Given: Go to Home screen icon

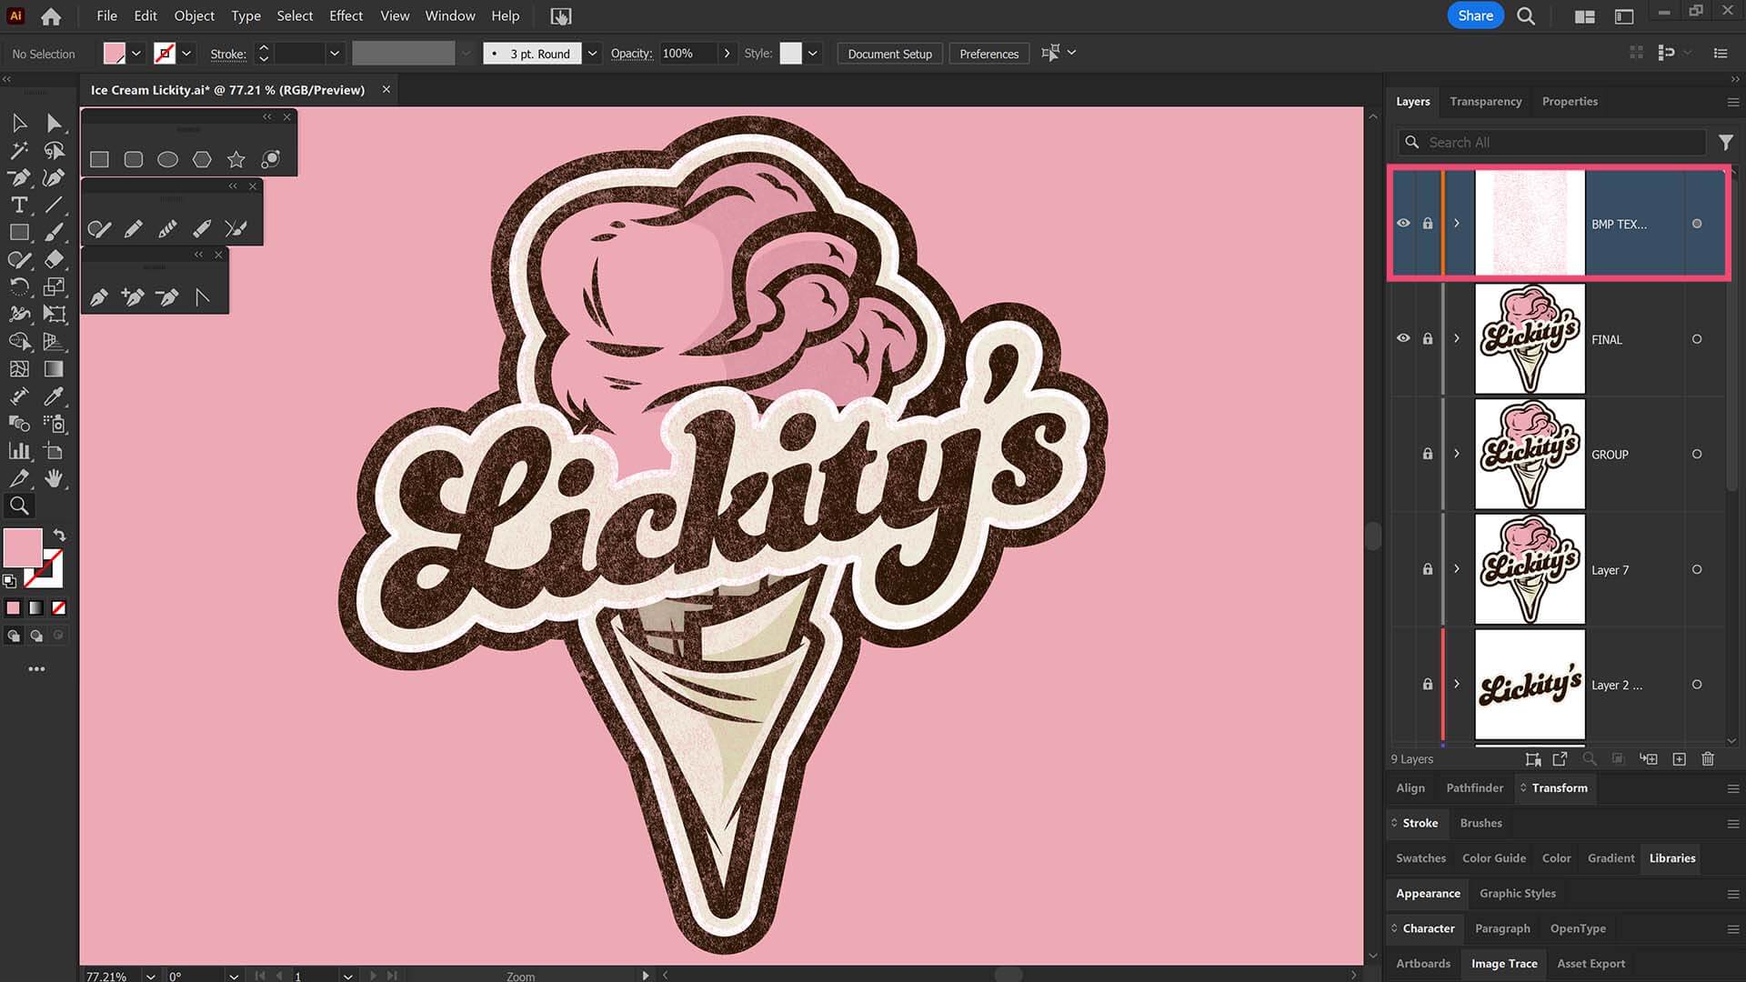Looking at the screenshot, I should (x=52, y=16).
